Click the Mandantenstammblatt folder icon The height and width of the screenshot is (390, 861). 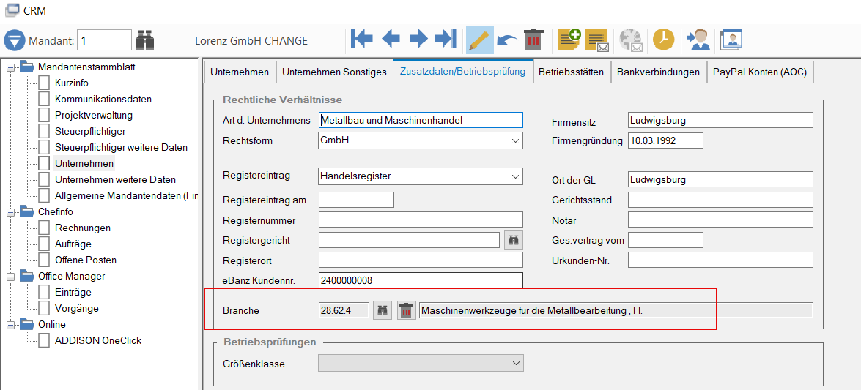[x=27, y=67]
